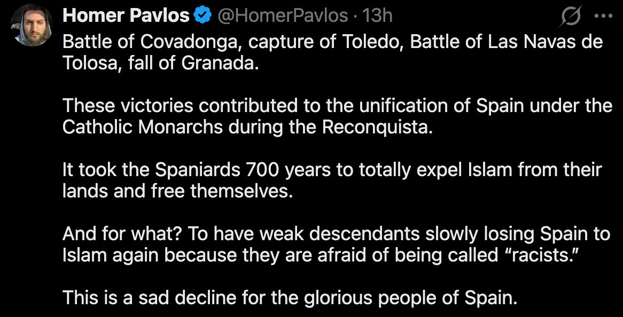This screenshot has height=317, width=623.
Task: Click the 'Battle of Las Navas de' text
Action: [x=507, y=42]
